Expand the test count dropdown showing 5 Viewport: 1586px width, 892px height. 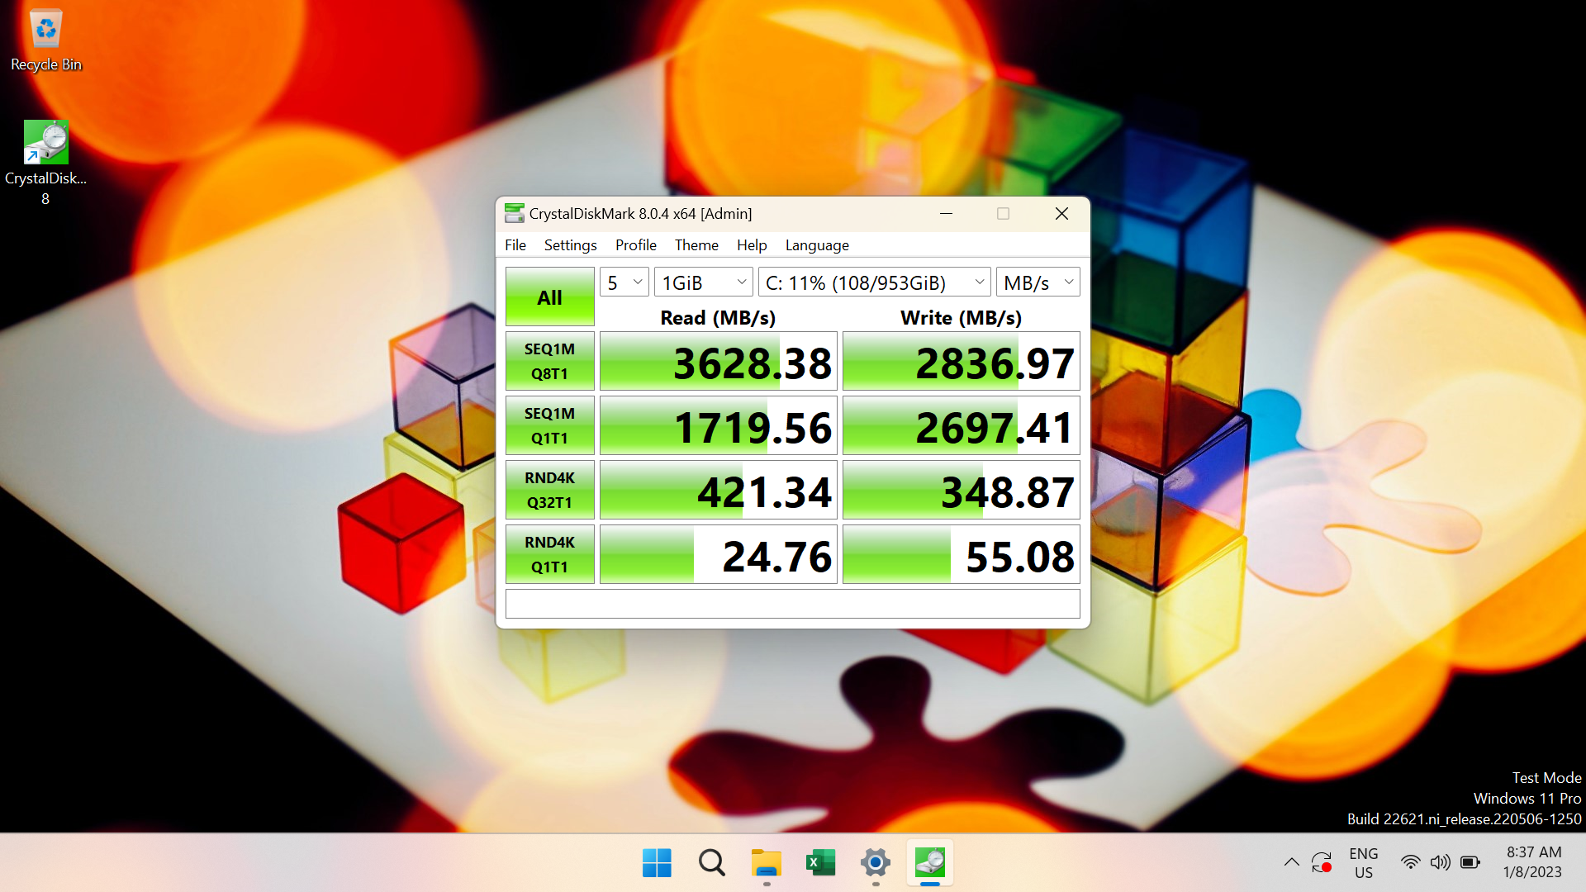tap(624, 282)
